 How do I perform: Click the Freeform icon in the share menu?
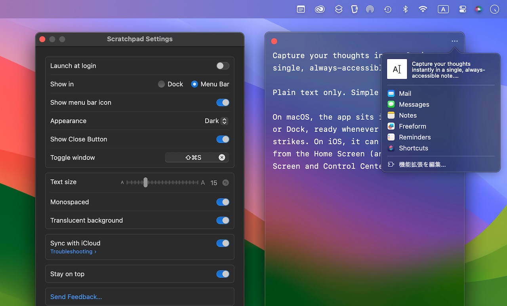click(391, 127)
